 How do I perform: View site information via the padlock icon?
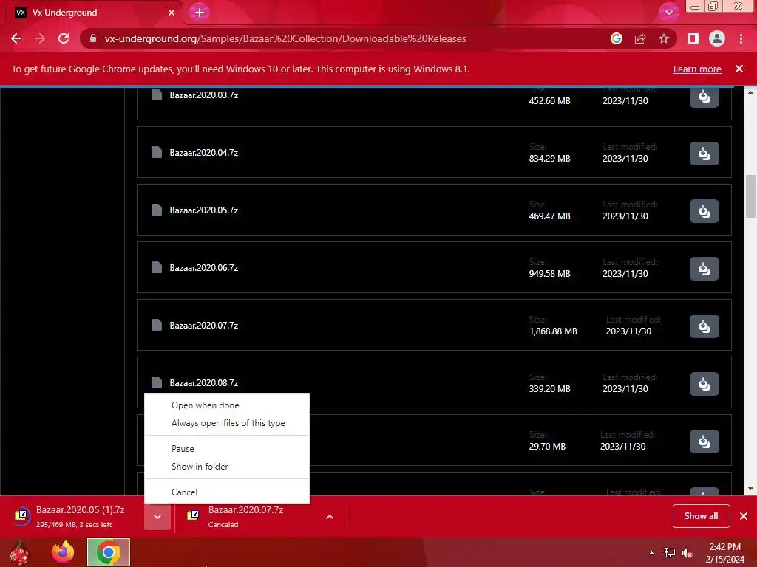[93, 38]
